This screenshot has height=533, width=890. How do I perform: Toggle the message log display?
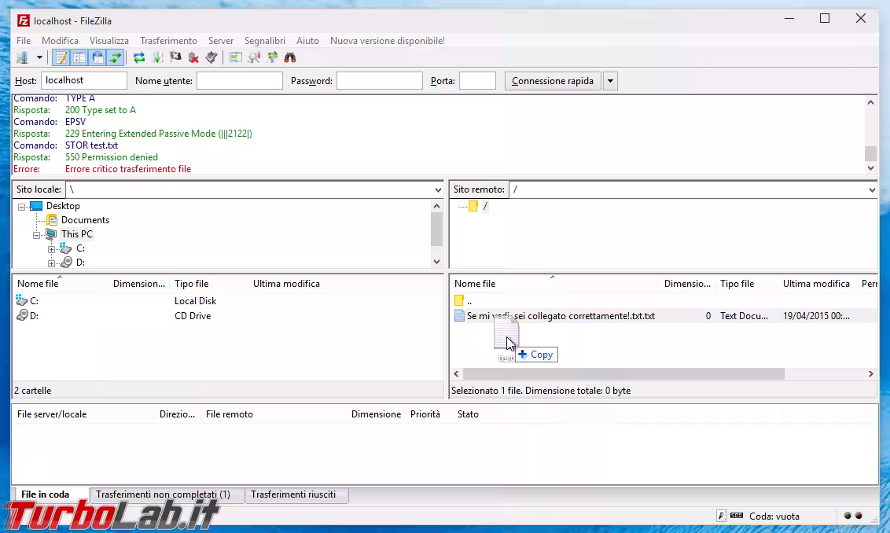61,57
